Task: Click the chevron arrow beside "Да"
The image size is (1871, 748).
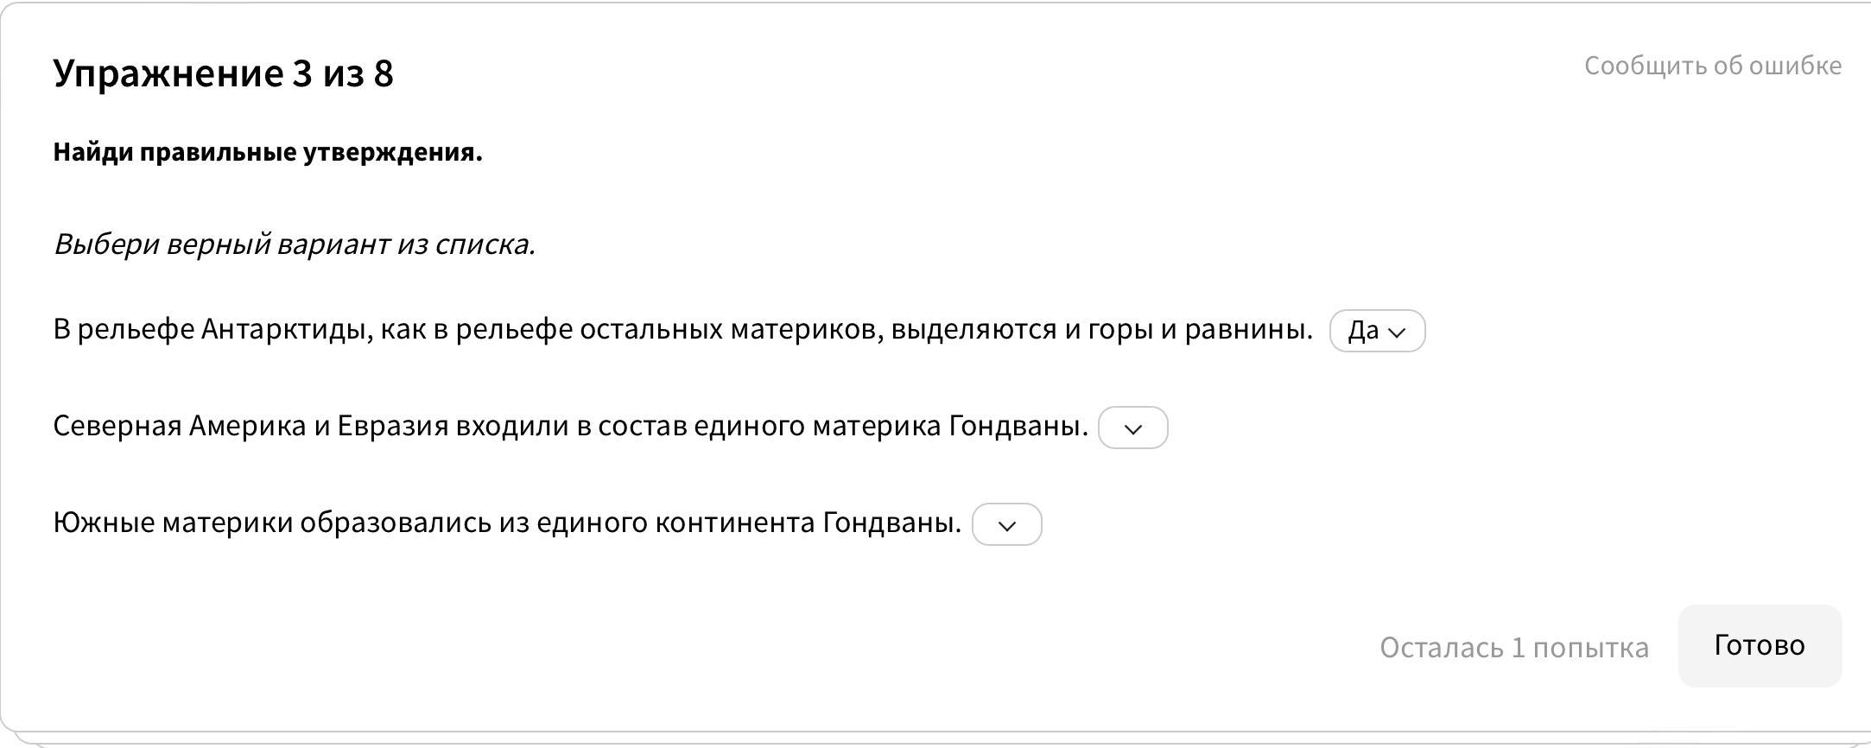Action: [1398, 332]
